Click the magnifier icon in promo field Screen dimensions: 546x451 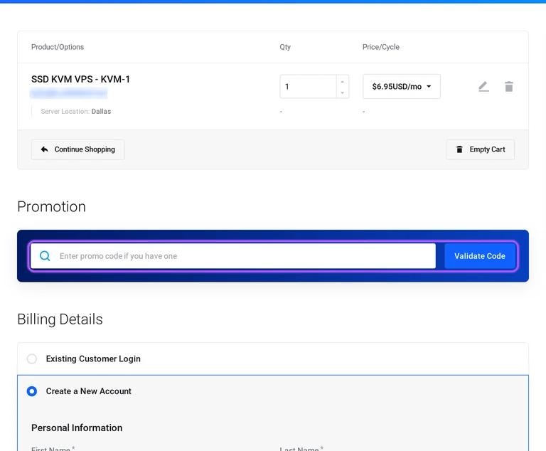click(x=45, y=256)
